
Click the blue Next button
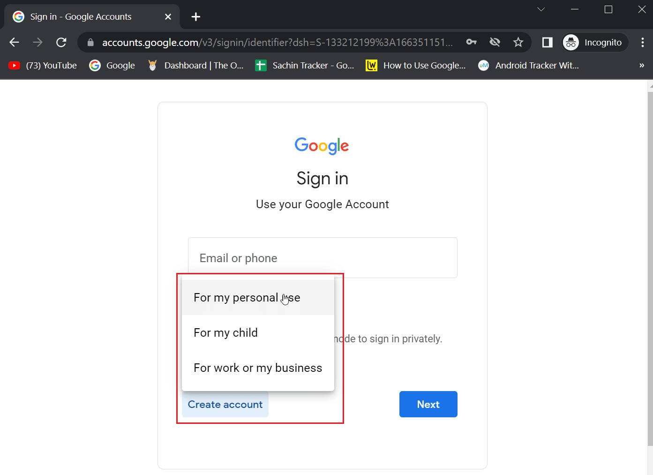point(428,404)
